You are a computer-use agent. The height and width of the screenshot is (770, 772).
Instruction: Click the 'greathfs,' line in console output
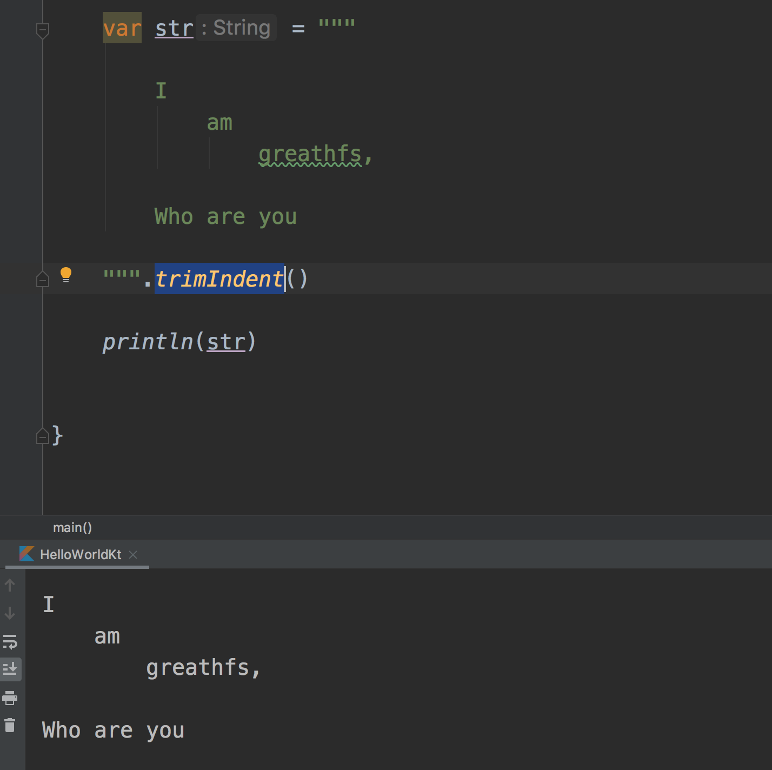click(203, 668)
